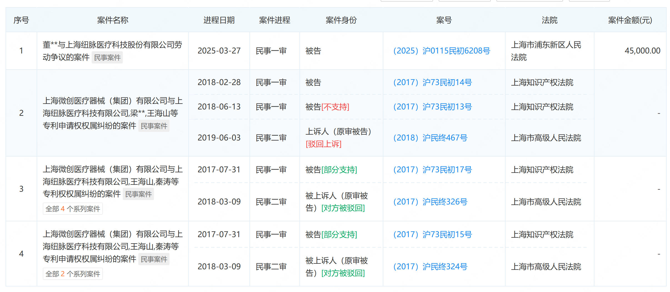
Task: Show all 4 series cases button
Action: [73, 209]
